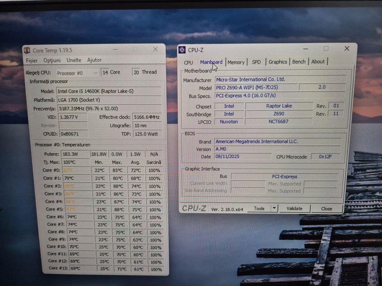382x286 pixels.
Task: Click the Putere value 183.3W
Action: pyautogui.click(x=75, y=154)
